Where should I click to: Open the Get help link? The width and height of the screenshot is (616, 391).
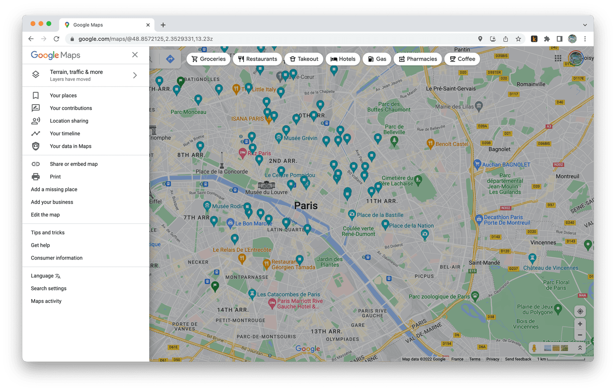[40, 245]
